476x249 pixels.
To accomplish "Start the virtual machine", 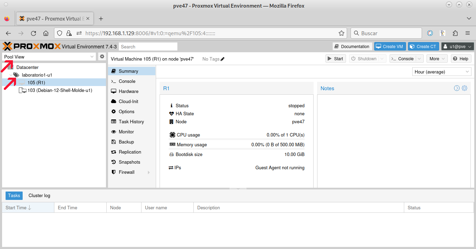I will [336, 59].
